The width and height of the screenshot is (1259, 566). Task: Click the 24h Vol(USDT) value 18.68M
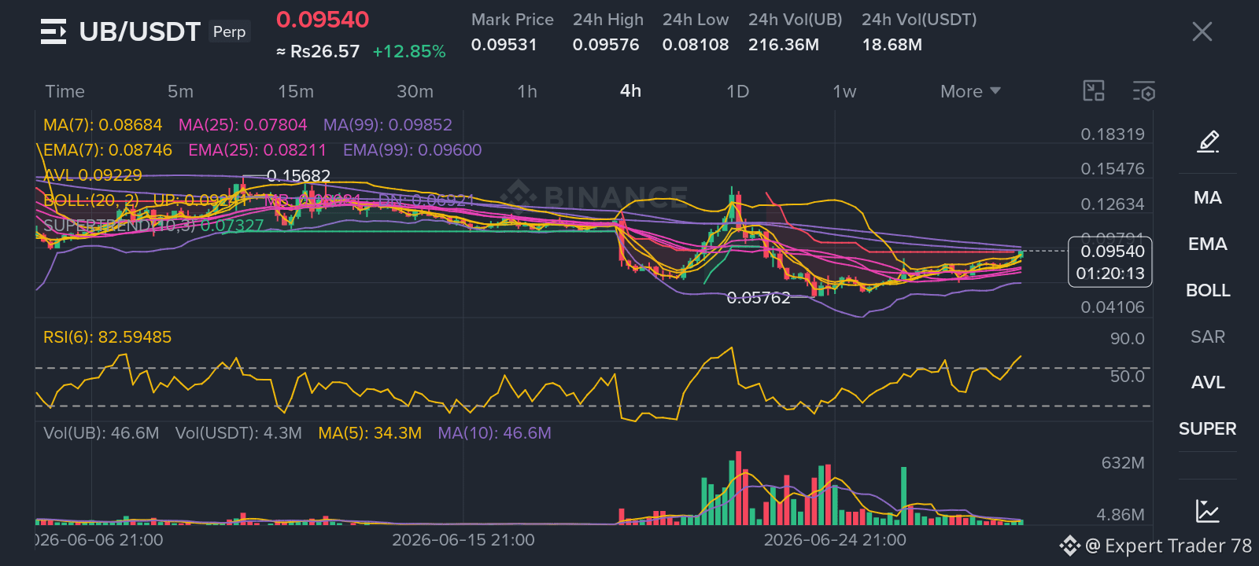[892, 45]
